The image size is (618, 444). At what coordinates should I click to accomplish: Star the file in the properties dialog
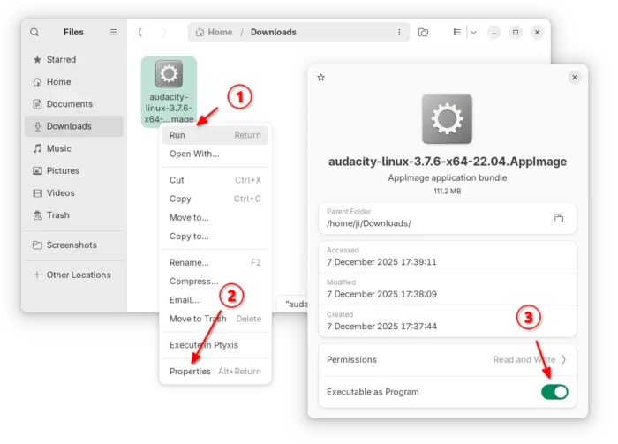tap(321, 78)
